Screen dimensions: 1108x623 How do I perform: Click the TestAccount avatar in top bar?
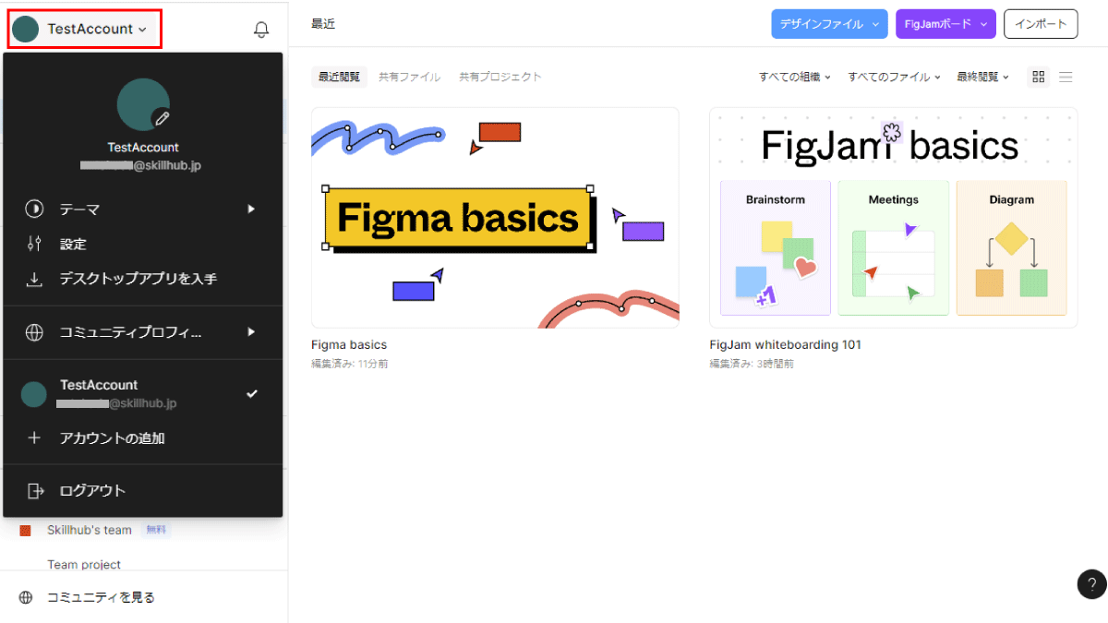26,29
